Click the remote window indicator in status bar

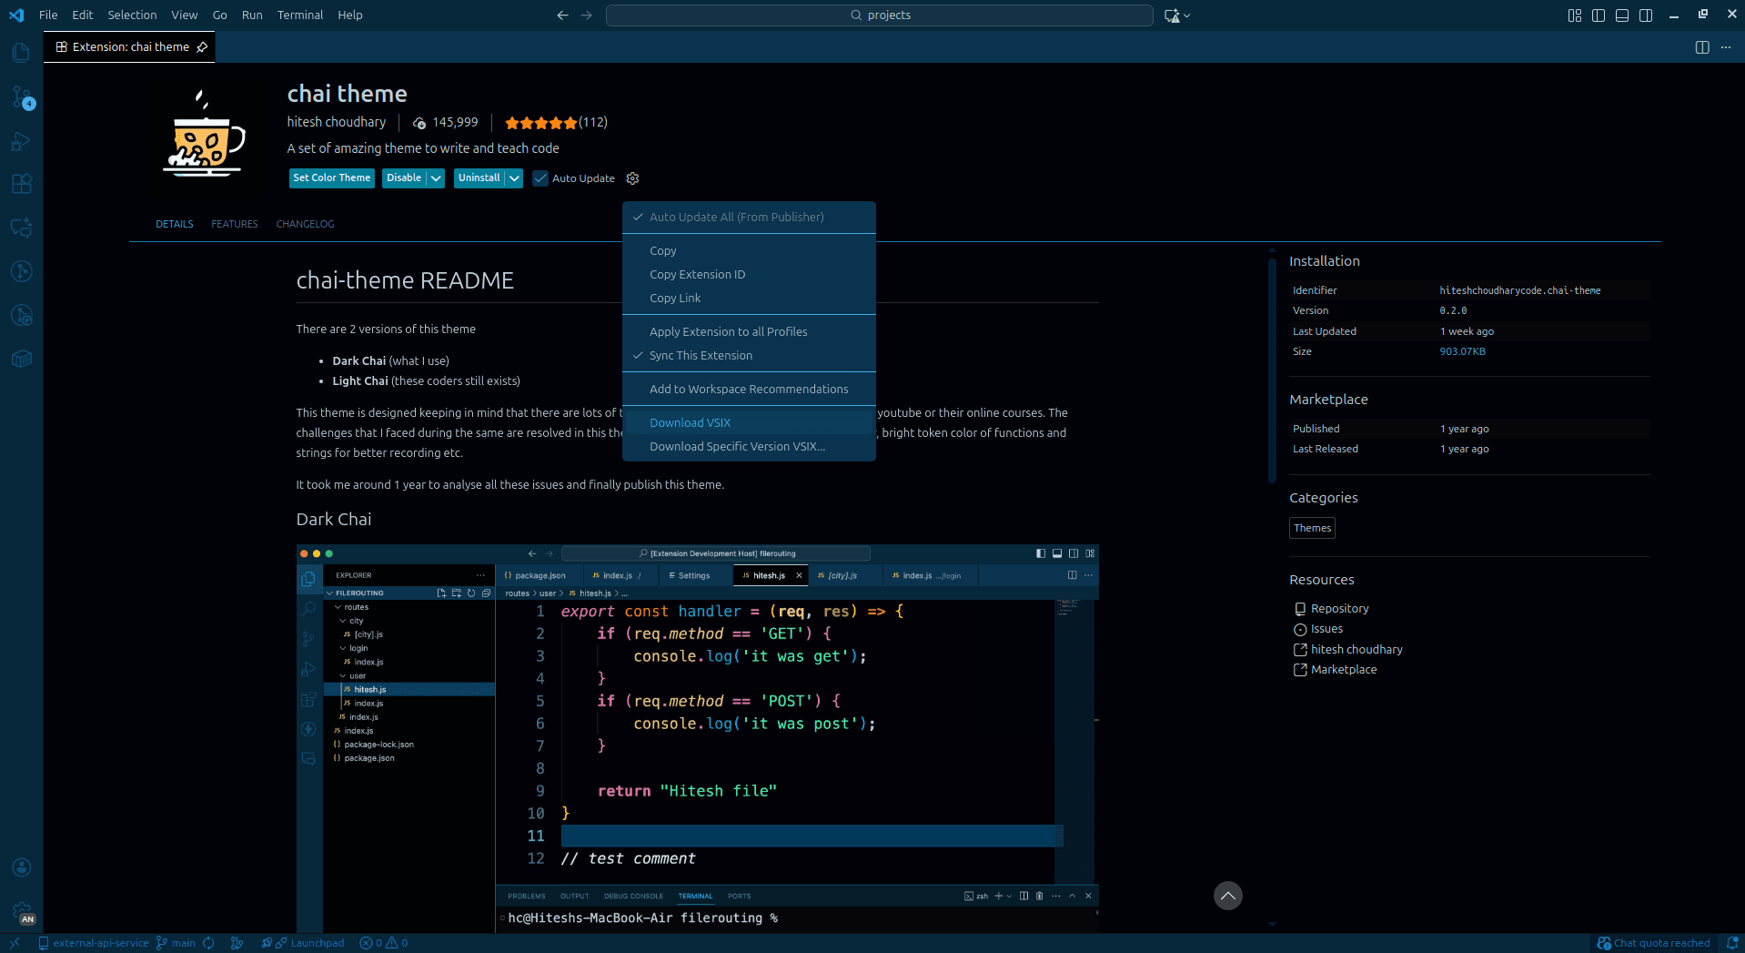(x=15, y=943)
